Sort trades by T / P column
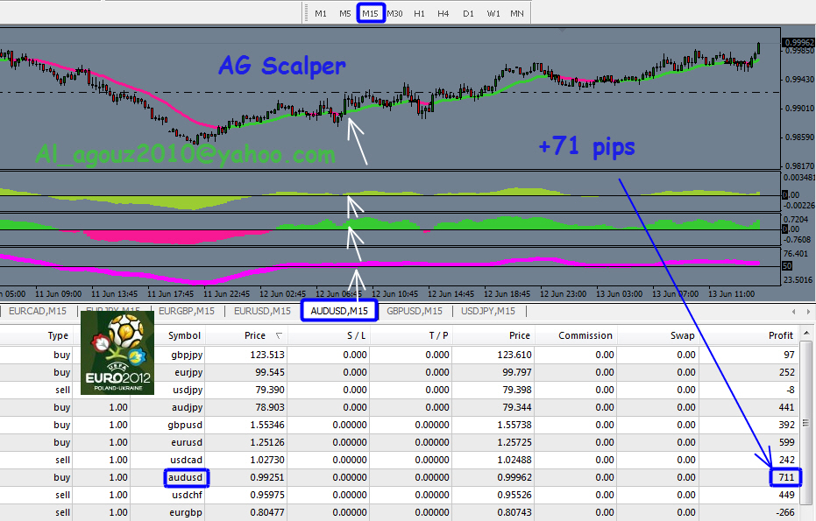This screenshot has height=521, width=816. pyautogui.click(x=439, y=335)
